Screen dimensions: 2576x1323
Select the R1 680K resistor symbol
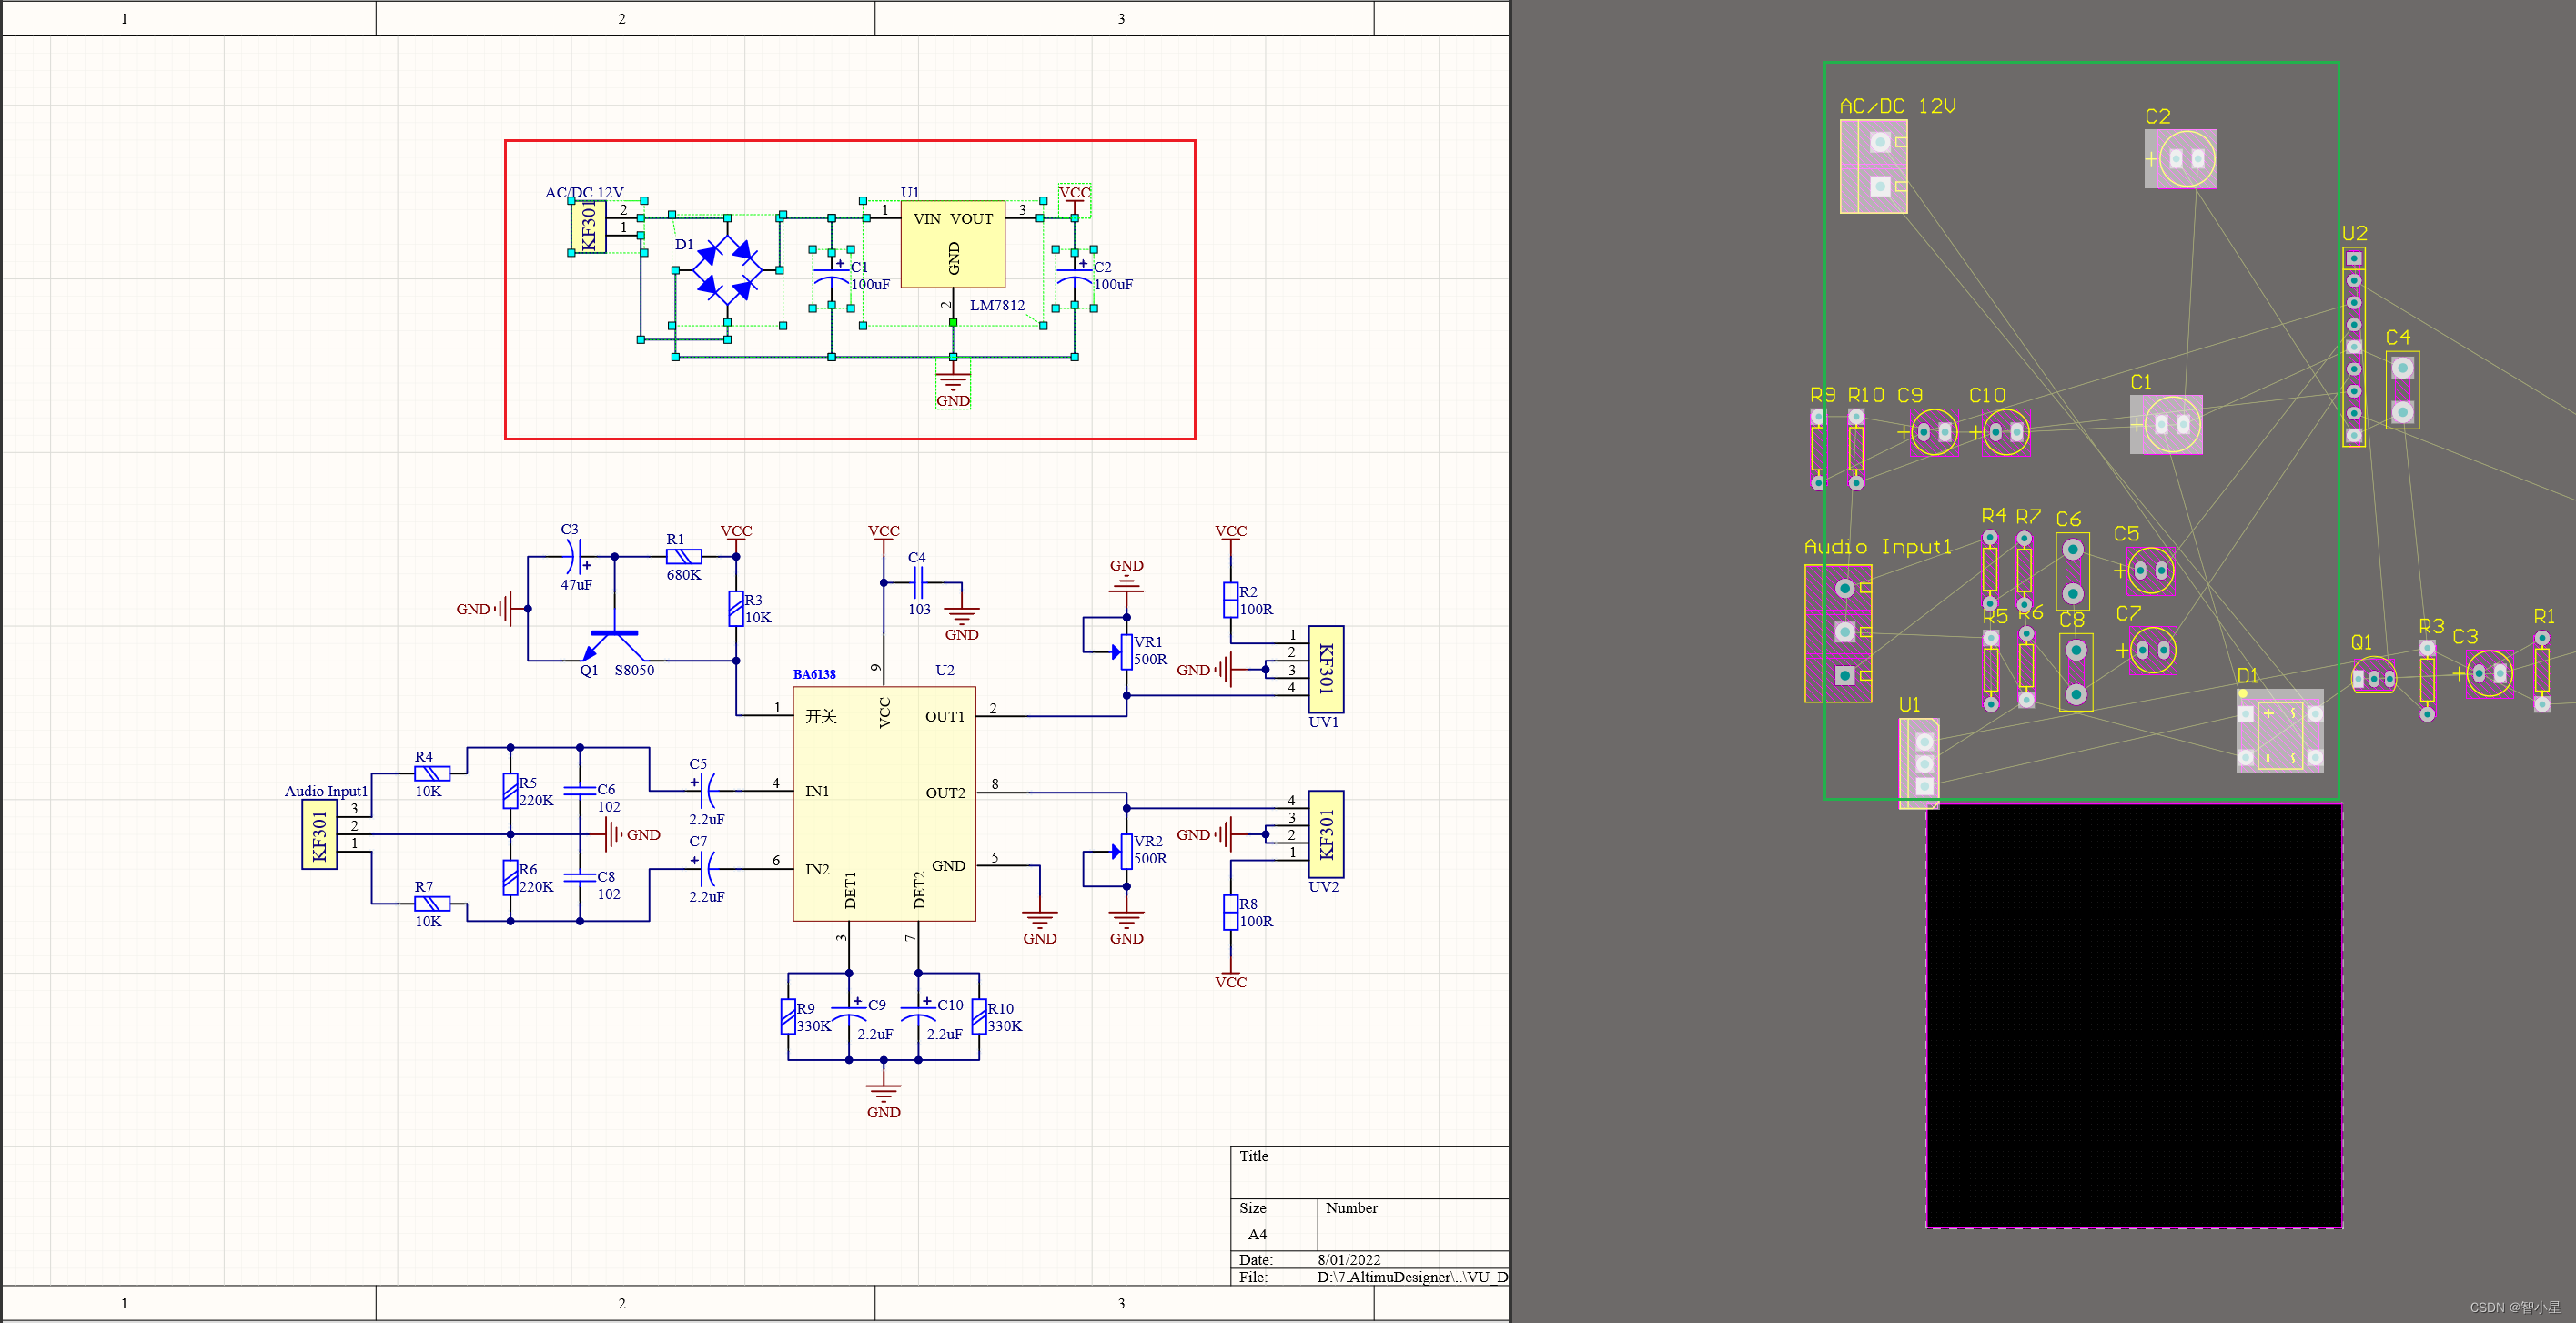pyautogui.click(x=684, y=556)
